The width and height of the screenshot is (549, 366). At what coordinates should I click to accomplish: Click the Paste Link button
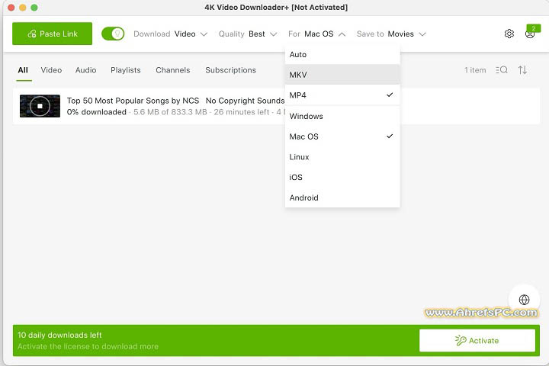pos(52,34)
